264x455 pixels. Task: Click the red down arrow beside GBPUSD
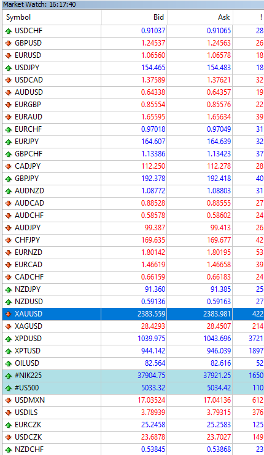[9, 43]
